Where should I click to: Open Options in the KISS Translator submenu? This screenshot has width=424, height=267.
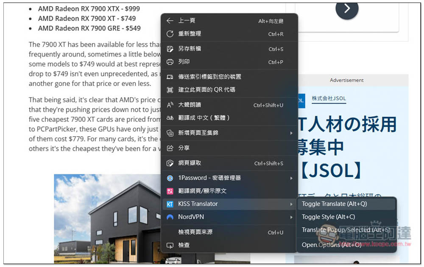click(331, 245)
